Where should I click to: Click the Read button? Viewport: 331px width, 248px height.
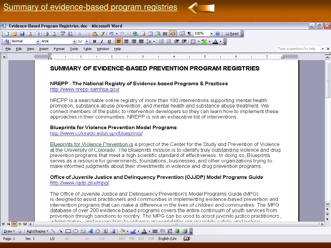pos(231,34)
